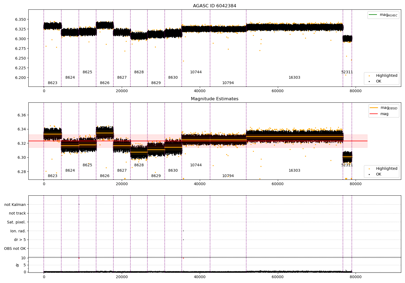This screenshot has width=405, height=283.
Task: Click the rotated 'dr' axis label
Action: (x=18, y=265)
